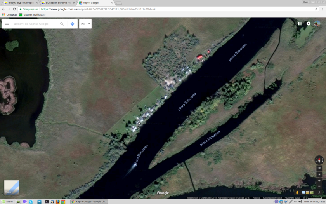The width and height of the screenshot is (326, 204).
Task: Switch to the Карта map layer thumbnail
Action: (x=11, y=187)
